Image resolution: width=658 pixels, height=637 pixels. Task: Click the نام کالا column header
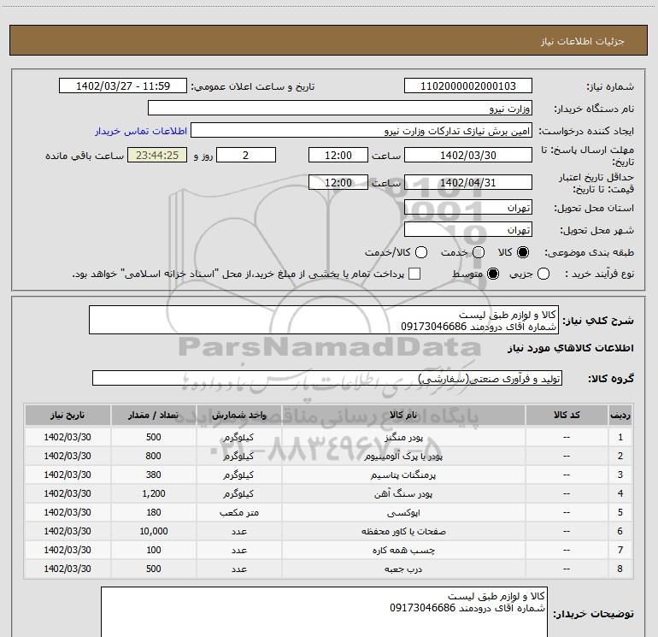pyautogui.click(x=403, y=416)
